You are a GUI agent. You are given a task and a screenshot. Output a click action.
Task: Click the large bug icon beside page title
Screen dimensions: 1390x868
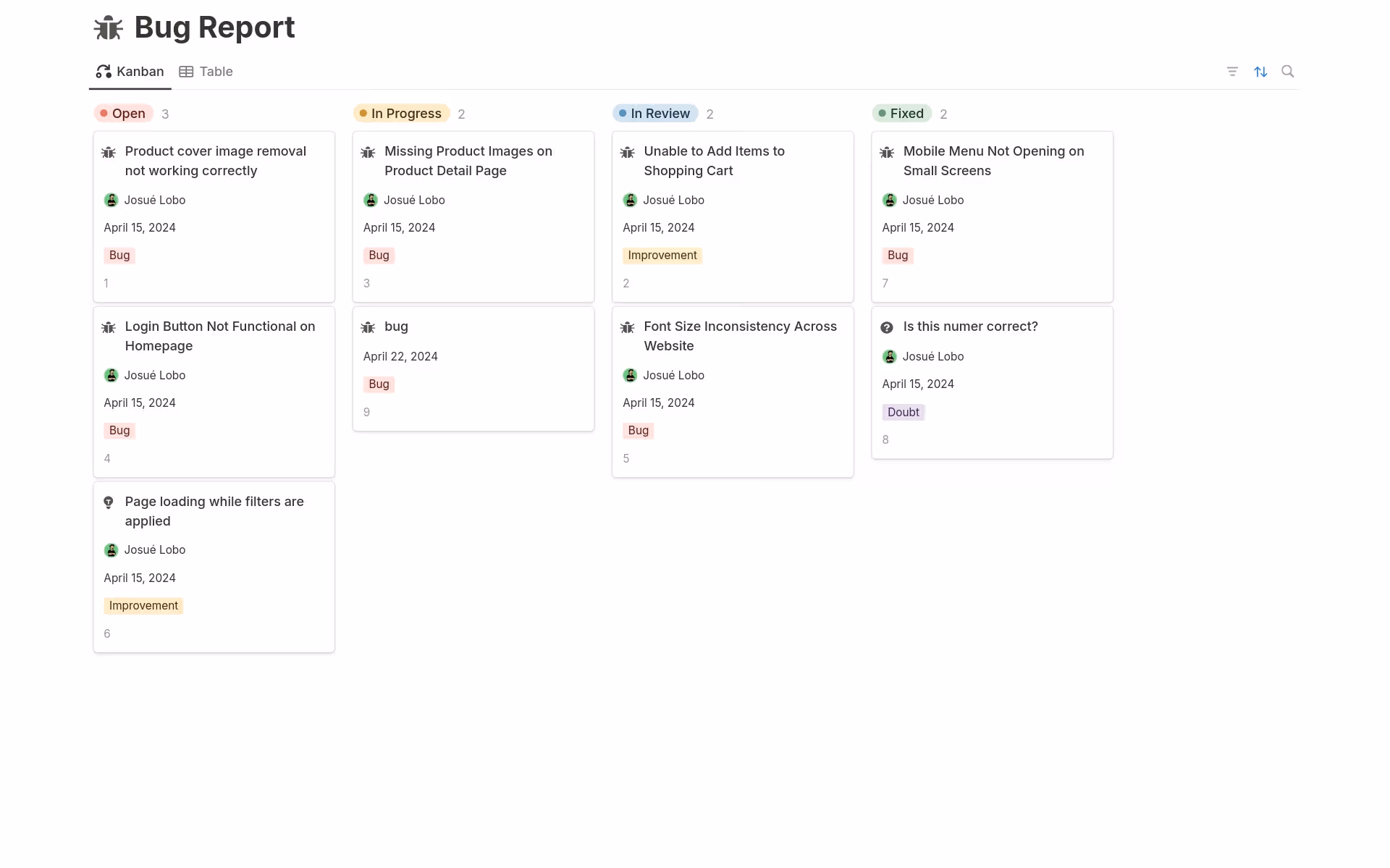click(x=109, y=28)
